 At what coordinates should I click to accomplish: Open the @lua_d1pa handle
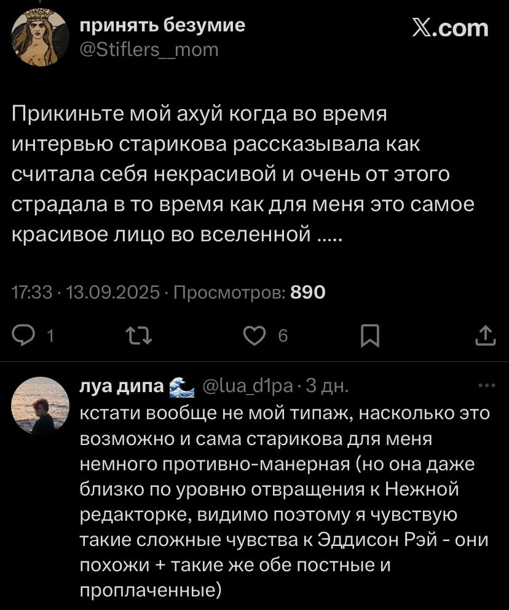[249, 388]
